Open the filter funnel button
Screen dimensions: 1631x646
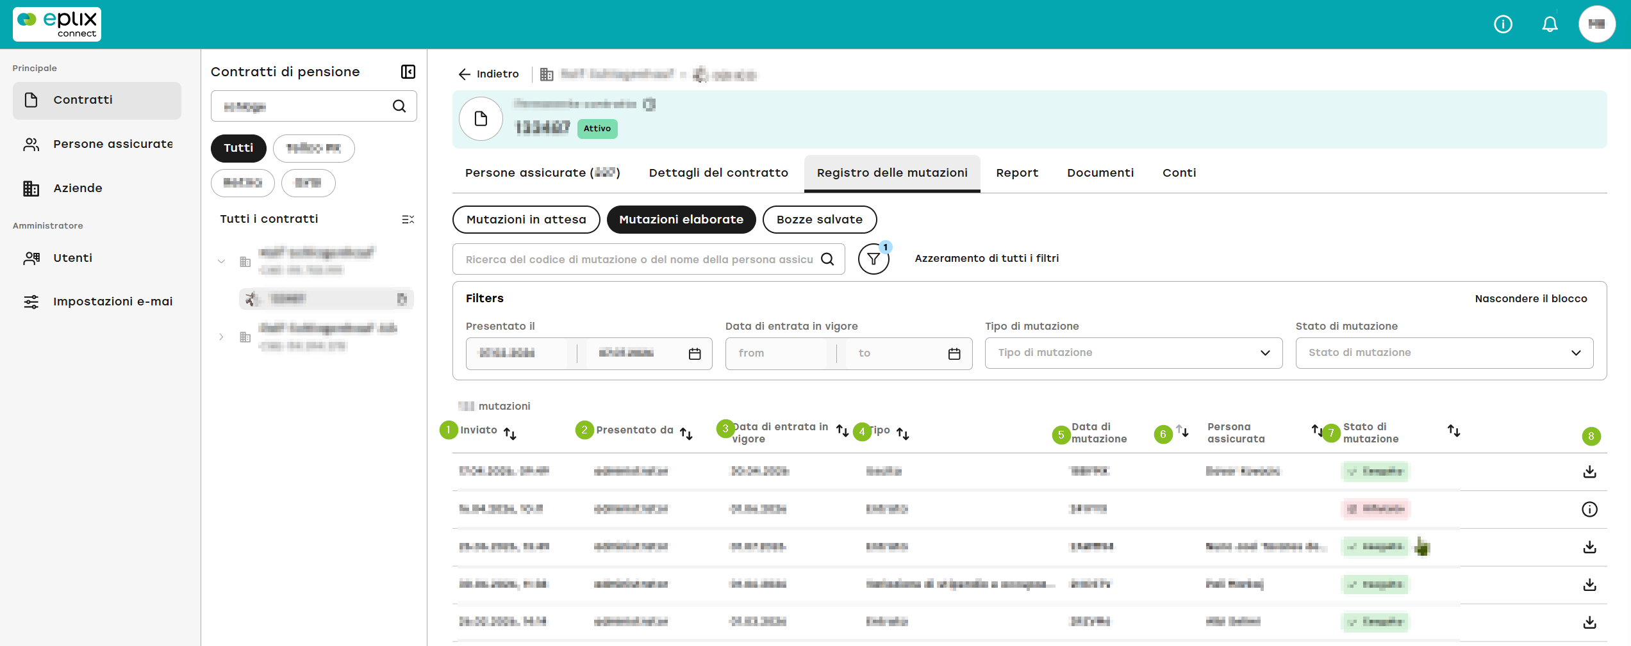point(873,259)
